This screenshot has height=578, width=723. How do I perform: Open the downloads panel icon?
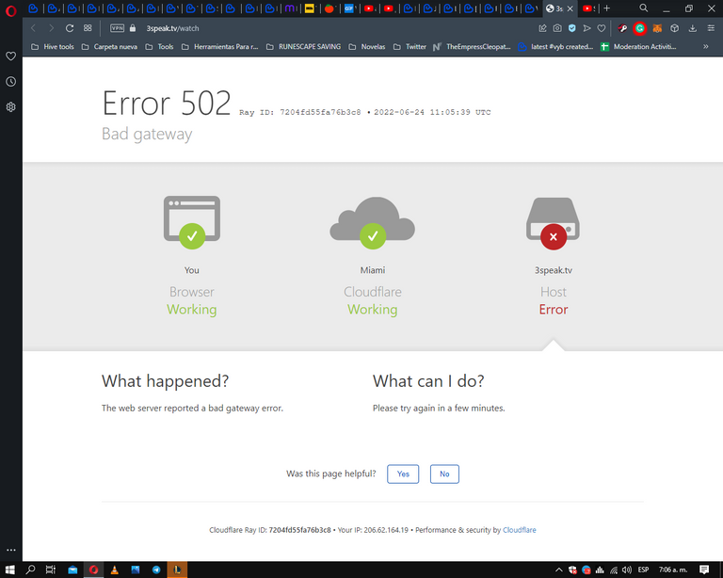click(693, 28)
